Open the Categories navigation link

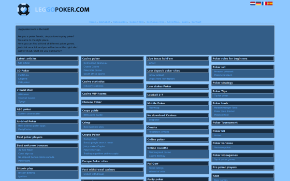click(x=120, y=22)
